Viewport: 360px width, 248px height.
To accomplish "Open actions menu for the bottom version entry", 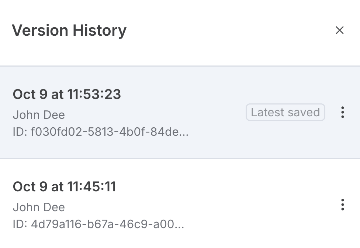I will coord(343,205).
